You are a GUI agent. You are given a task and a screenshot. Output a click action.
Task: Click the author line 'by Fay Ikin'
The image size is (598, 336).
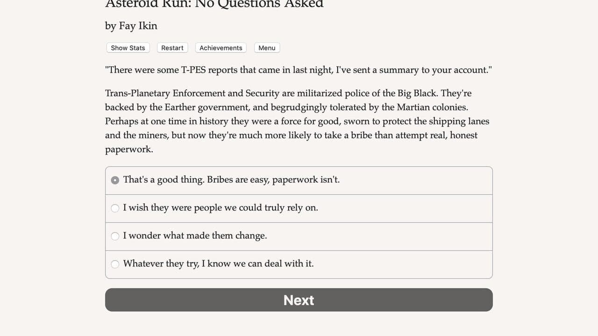pyautogui.click(x=131, y=26)
